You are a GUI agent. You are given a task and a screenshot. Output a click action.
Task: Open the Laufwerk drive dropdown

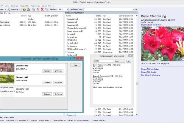(63, 9)
